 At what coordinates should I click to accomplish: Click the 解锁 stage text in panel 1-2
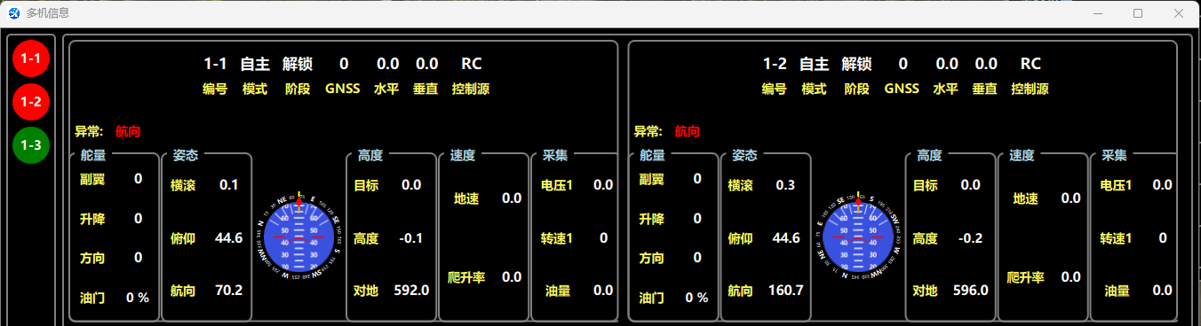[x=856, y=64]
